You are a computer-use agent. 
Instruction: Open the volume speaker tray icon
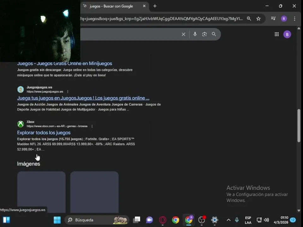click(x=266, y=220)
